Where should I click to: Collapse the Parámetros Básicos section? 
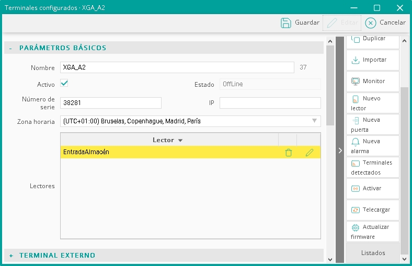pos(10,48)
